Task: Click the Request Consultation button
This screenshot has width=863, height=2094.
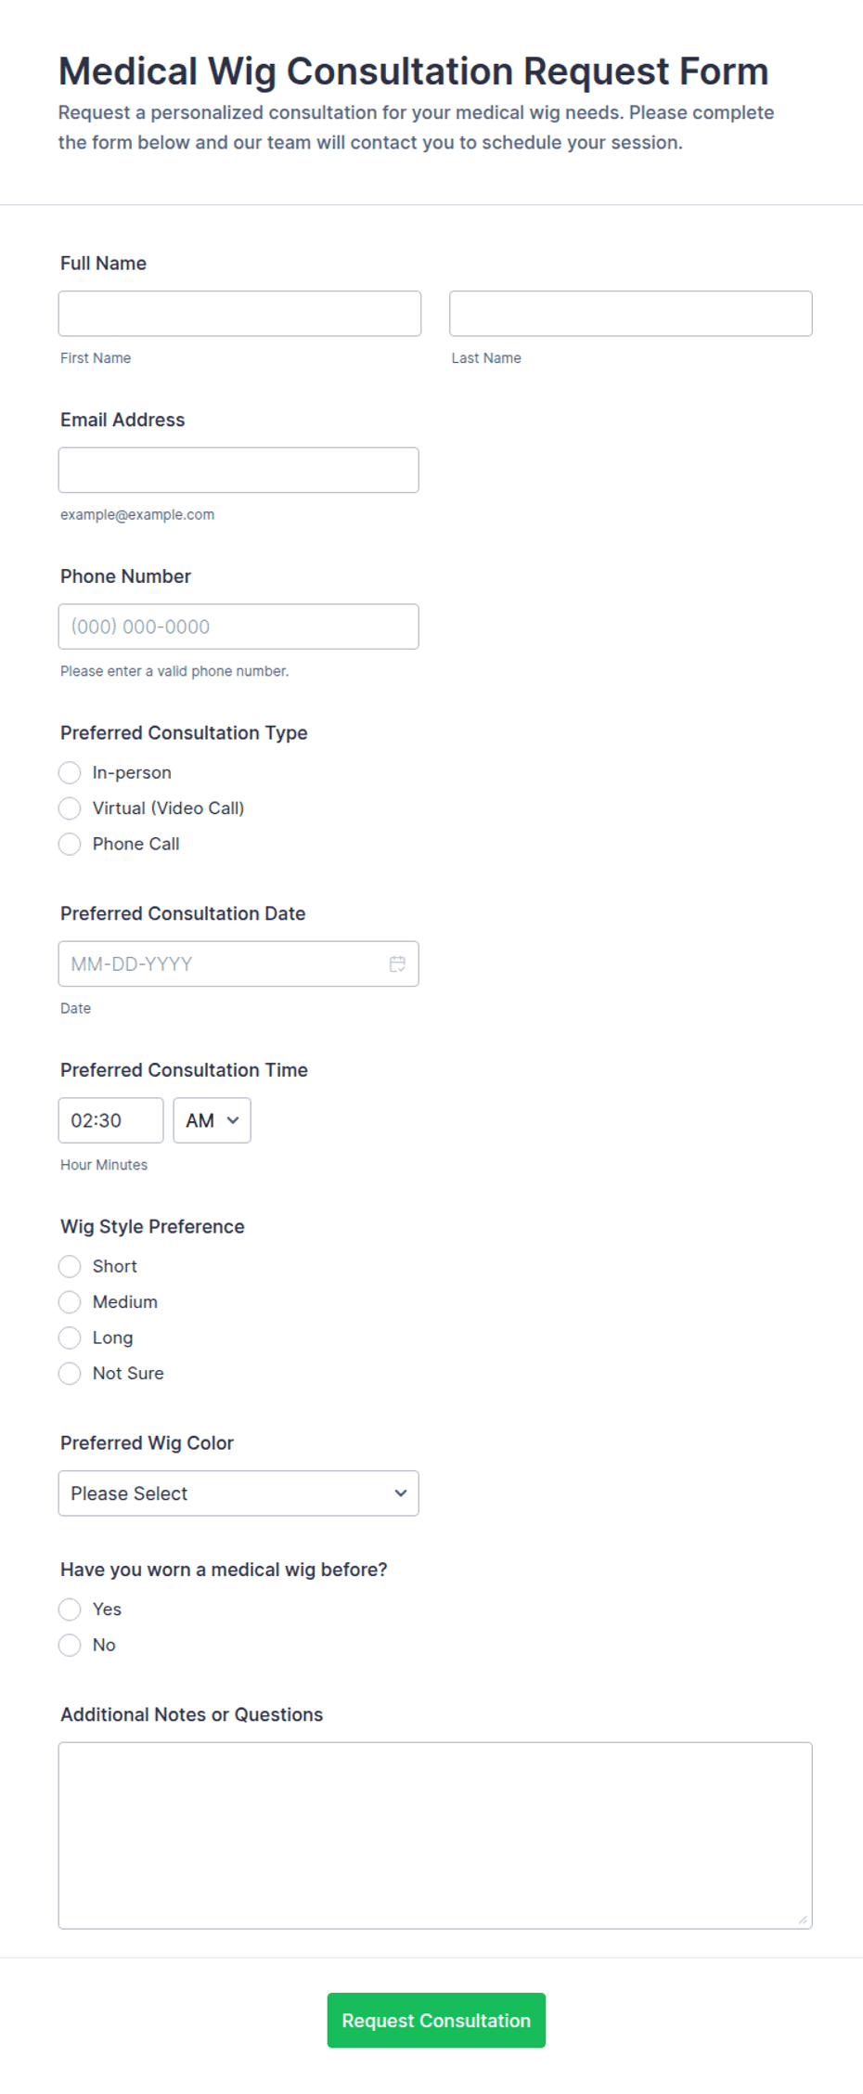Action: [436, 2021]
